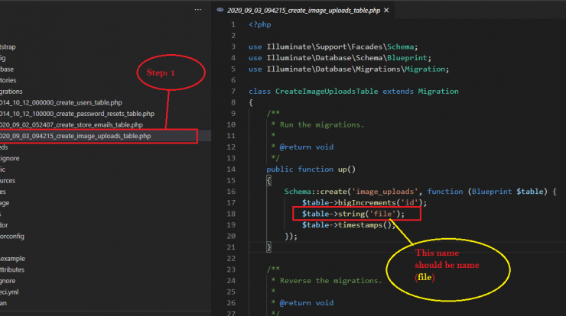Close the create_image_uploads_table.php editor tab
This screenshot has width=566, height=316.
pyautogui.click(x=386, y=10)
